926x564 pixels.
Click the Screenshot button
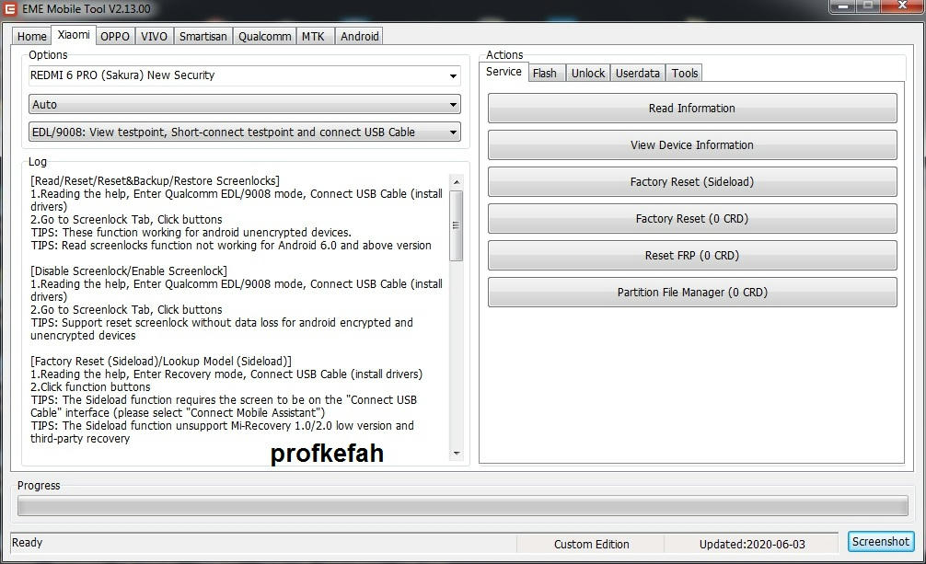(x=881, y=542)
